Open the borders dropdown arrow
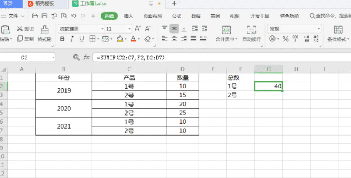The image size is (351, 178). 98,39
